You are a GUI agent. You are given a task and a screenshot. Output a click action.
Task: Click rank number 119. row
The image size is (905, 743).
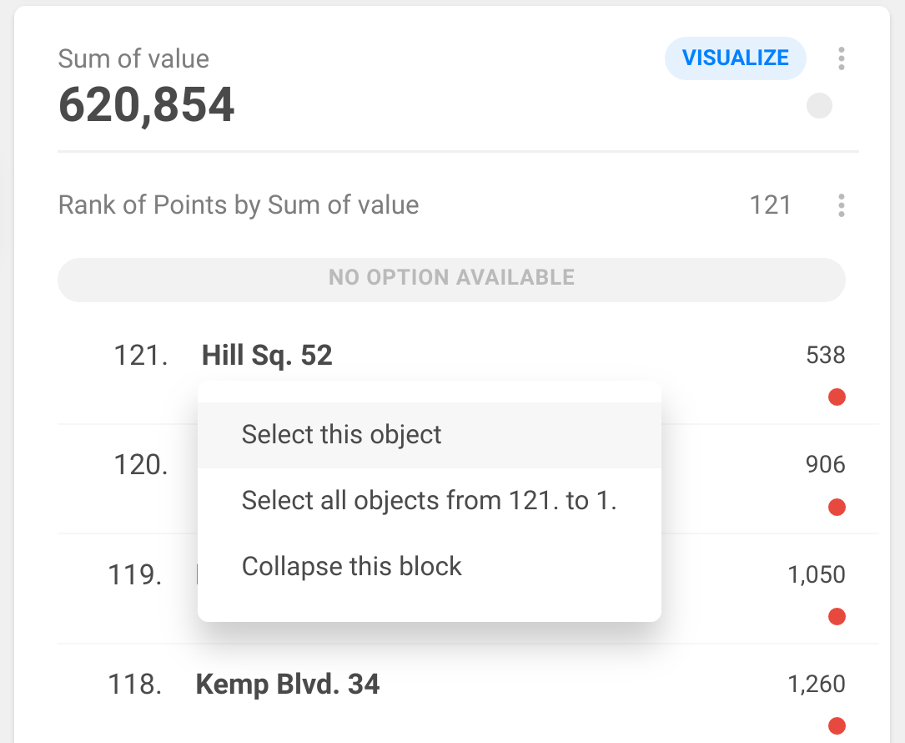pos(135,575)
